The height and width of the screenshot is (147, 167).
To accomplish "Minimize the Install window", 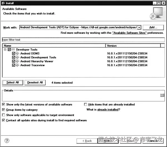I will coord(154,3).
